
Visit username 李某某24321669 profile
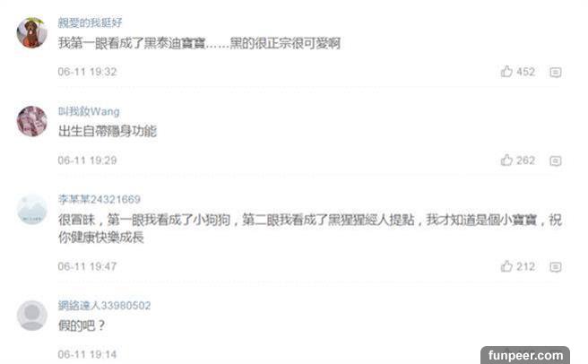pos(99,199)
